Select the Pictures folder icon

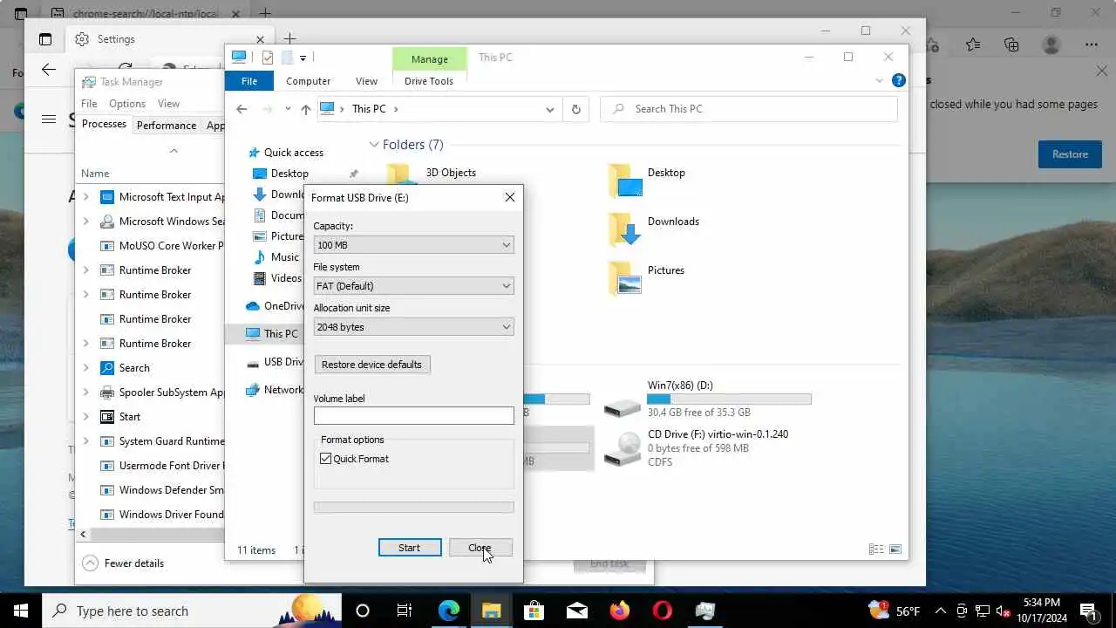[x=624, y=278]
